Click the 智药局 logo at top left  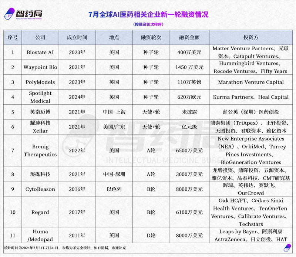click(x=23, y=14)
